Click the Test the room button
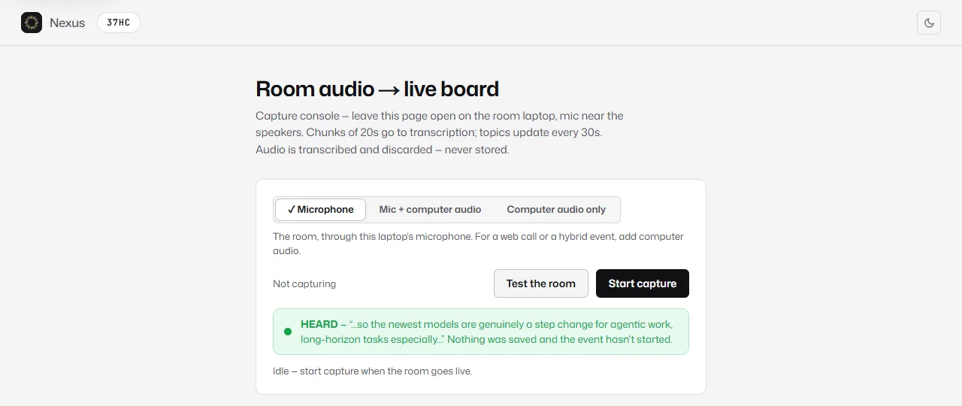The height and width of the screenshot is (406, 962). click(541, 283)
